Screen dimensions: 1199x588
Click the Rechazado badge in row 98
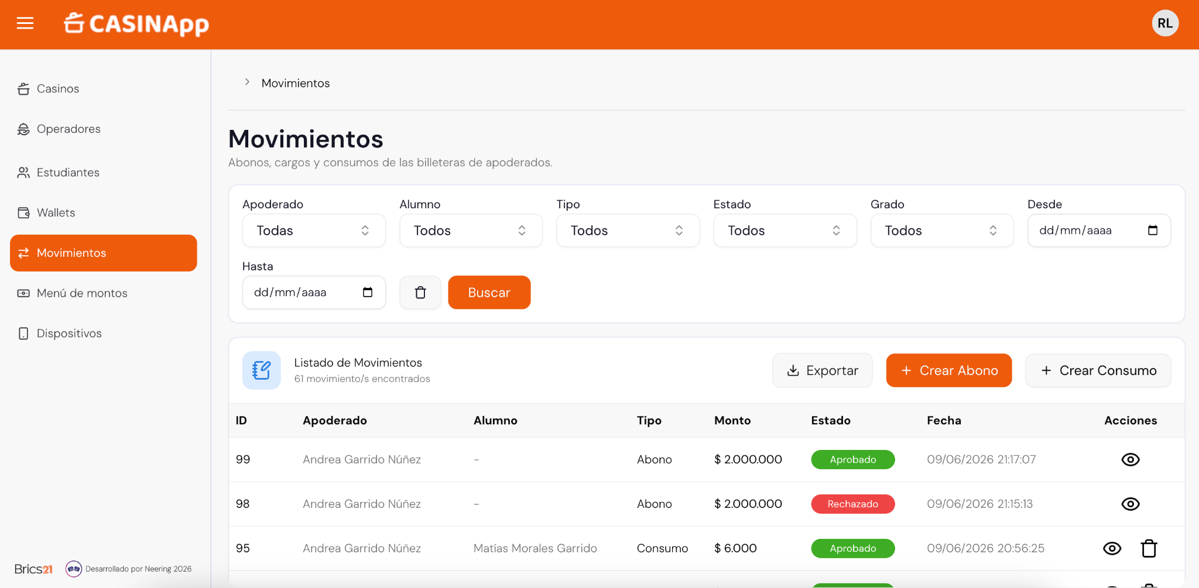[x=853, y=504]
